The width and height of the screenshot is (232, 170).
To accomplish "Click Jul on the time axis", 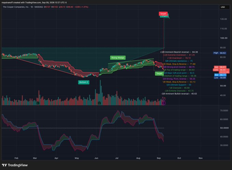I will pyautogui.click(x=117, y=158).
